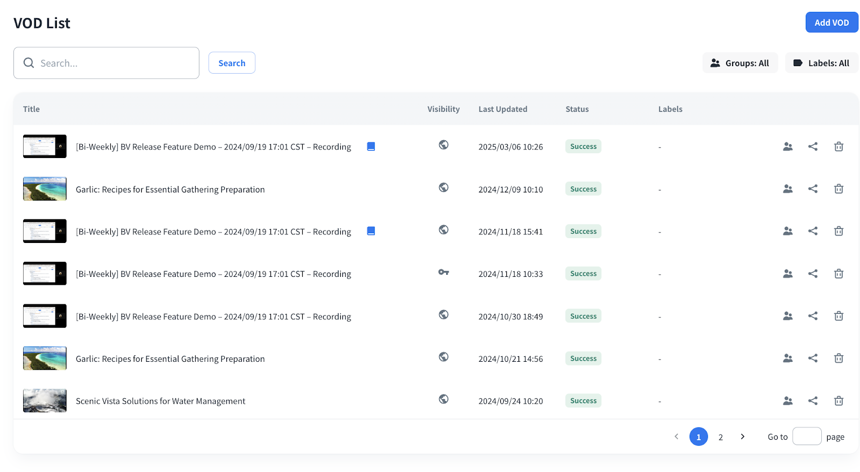
Task: Open the Groups: All filter
Action: 740,63
